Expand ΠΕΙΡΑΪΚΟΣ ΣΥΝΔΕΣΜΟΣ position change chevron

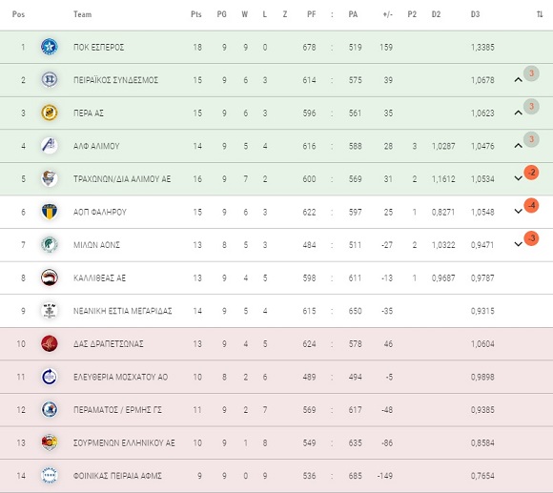(x=518, y=80)
